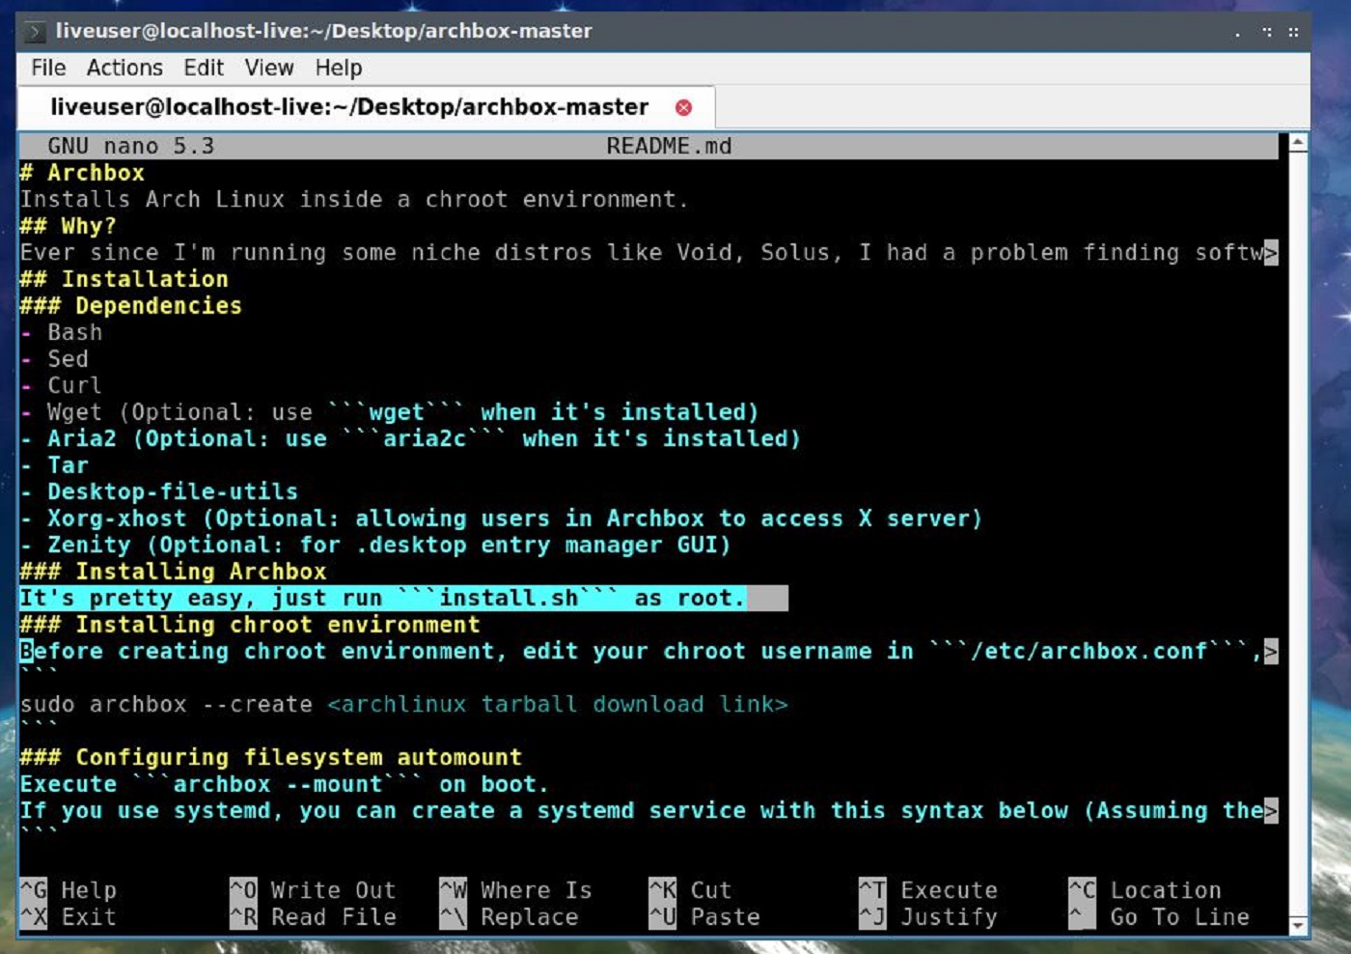Close the liveuser terminal tab
The image size is (1351, 954).
[683, 107]
